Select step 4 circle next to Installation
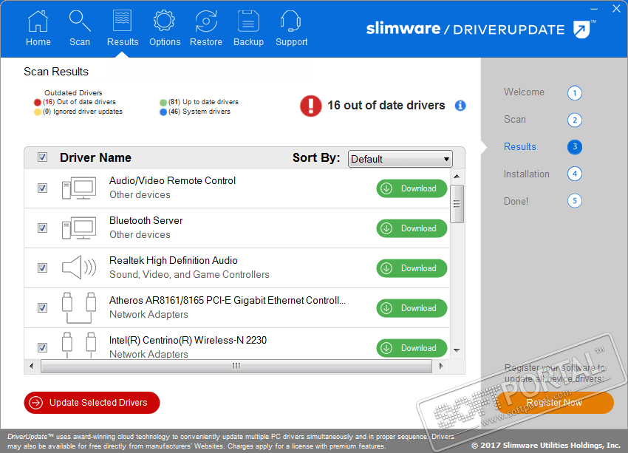This screenshot has width=628, height=453. 574,174
